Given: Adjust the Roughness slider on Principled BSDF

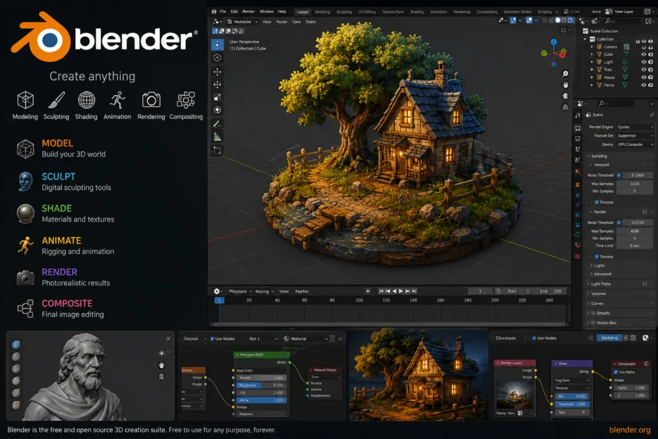Looking at the screenshot, I should tap(262, 385).
